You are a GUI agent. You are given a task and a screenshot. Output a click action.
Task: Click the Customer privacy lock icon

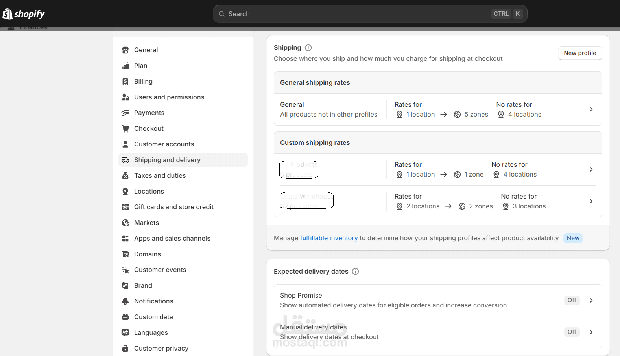point(125,349)
